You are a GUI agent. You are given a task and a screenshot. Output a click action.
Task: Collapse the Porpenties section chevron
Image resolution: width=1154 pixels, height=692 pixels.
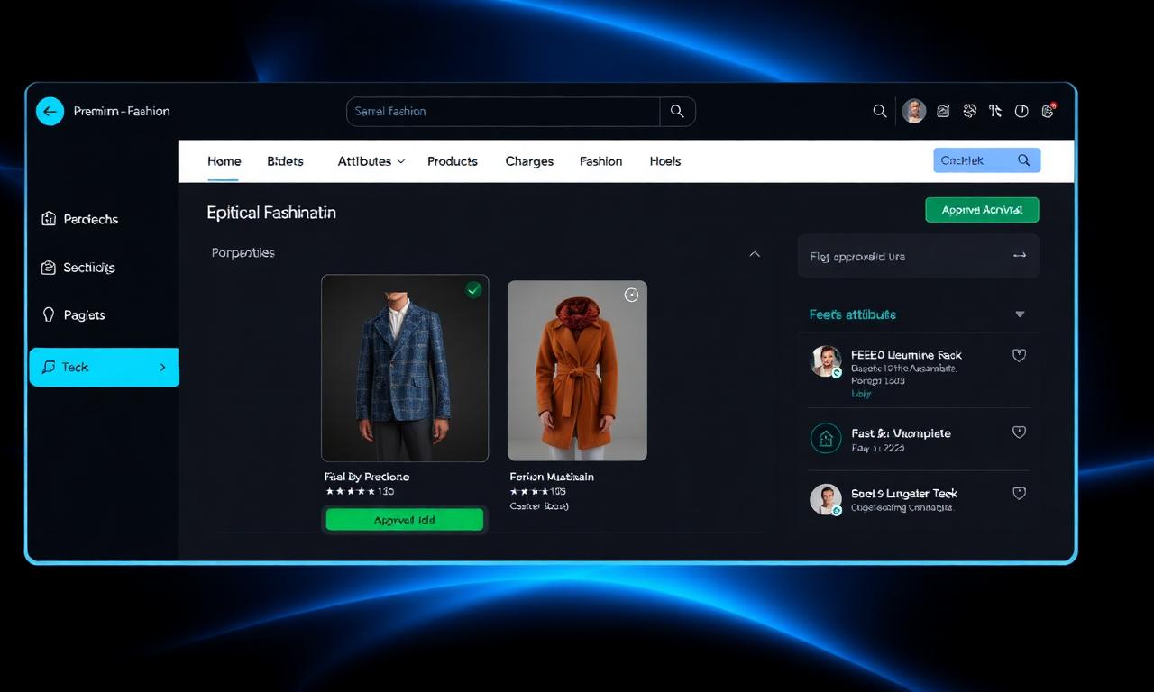click(x=755, y=254)
